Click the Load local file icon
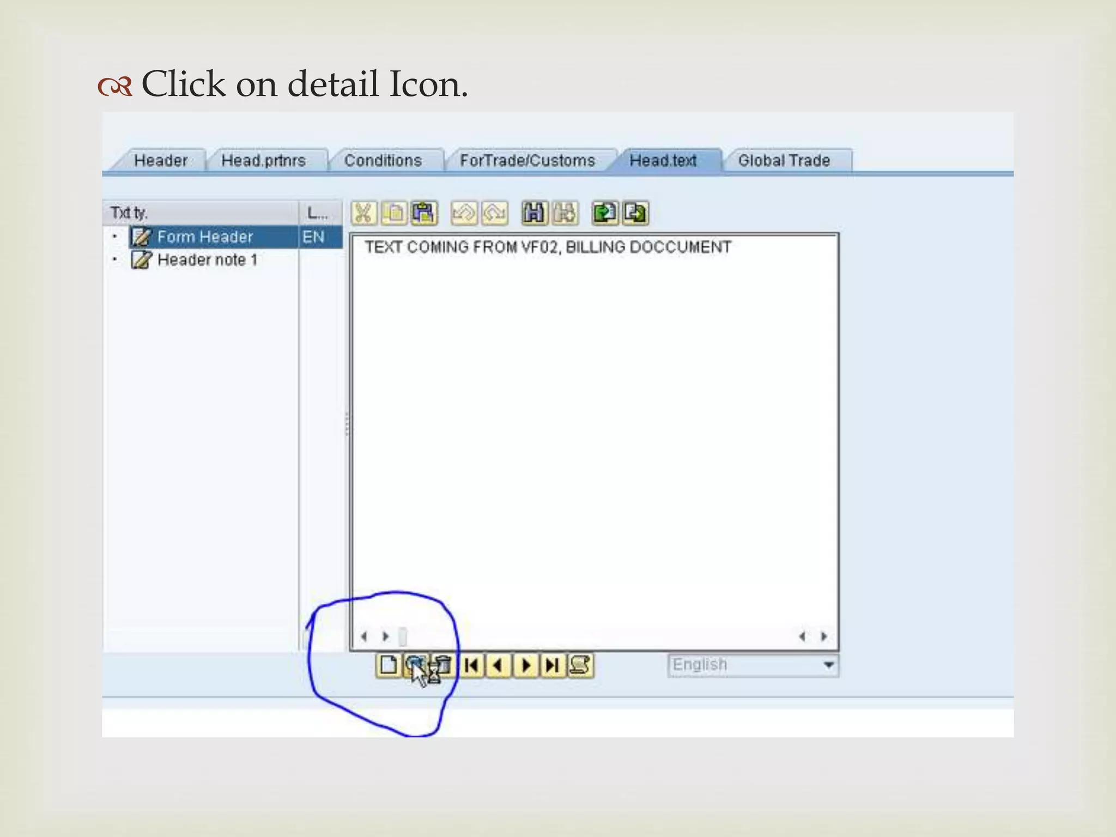The image size is (1116, 837). [604, 213]
